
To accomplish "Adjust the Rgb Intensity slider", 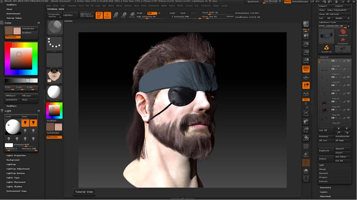I will [x=151, y=17].
